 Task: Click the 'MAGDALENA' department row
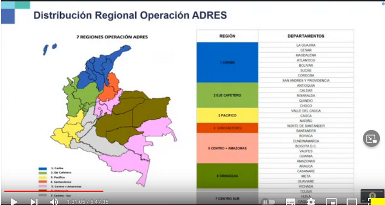(x=306, y=55)
